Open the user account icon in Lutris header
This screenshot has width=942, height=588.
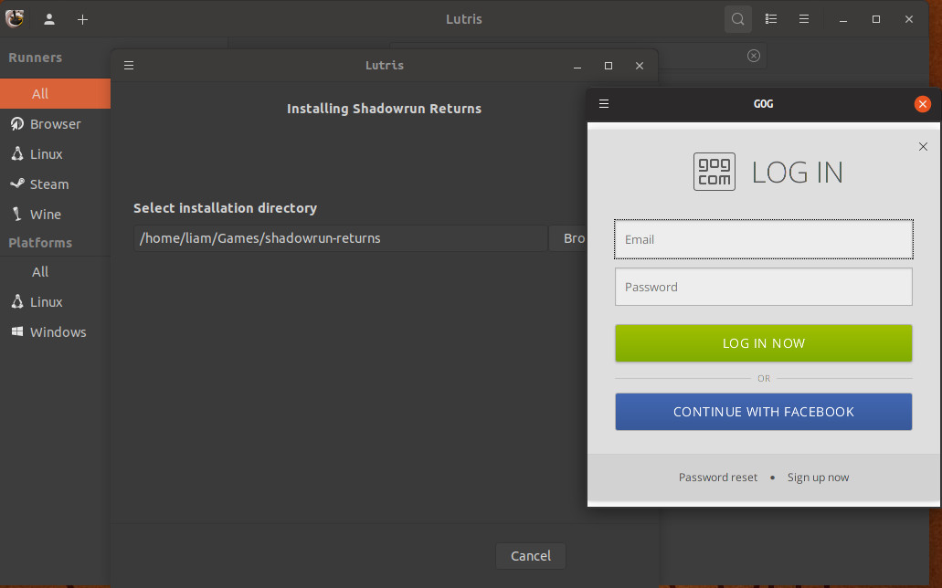[49, 19]
